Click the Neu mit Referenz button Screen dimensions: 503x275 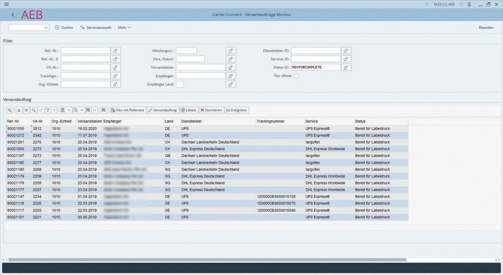click(x=128, y=110)
